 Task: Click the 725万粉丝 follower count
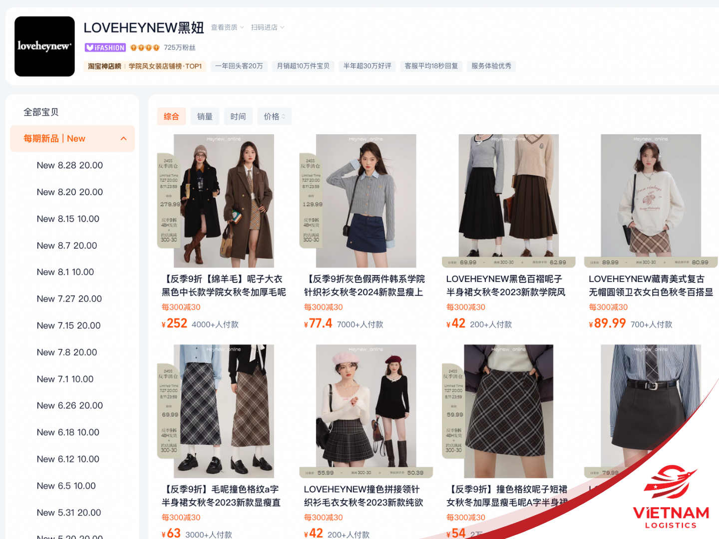click(180, 47)
